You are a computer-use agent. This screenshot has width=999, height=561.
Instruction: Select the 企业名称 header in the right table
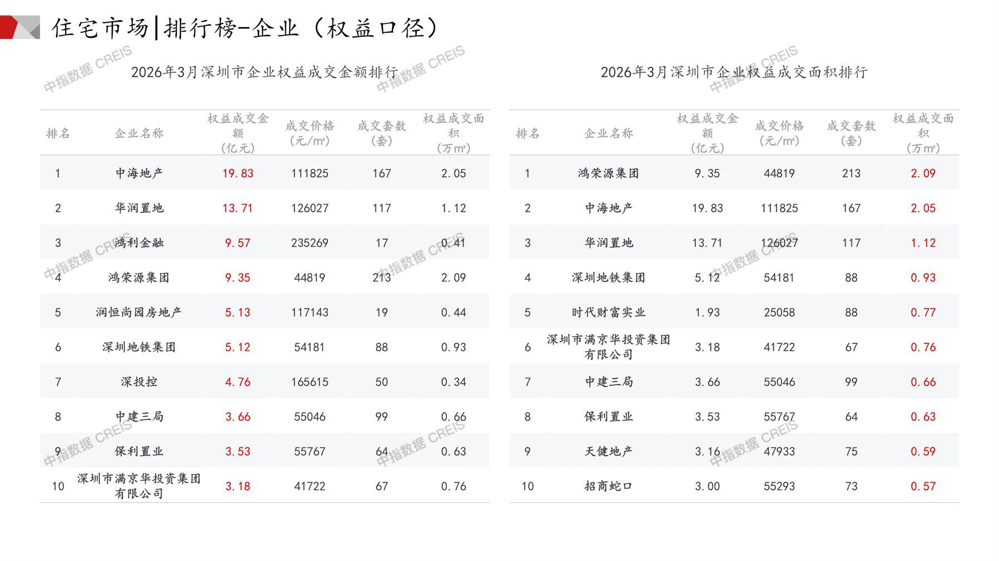click(x=608, y=133)
